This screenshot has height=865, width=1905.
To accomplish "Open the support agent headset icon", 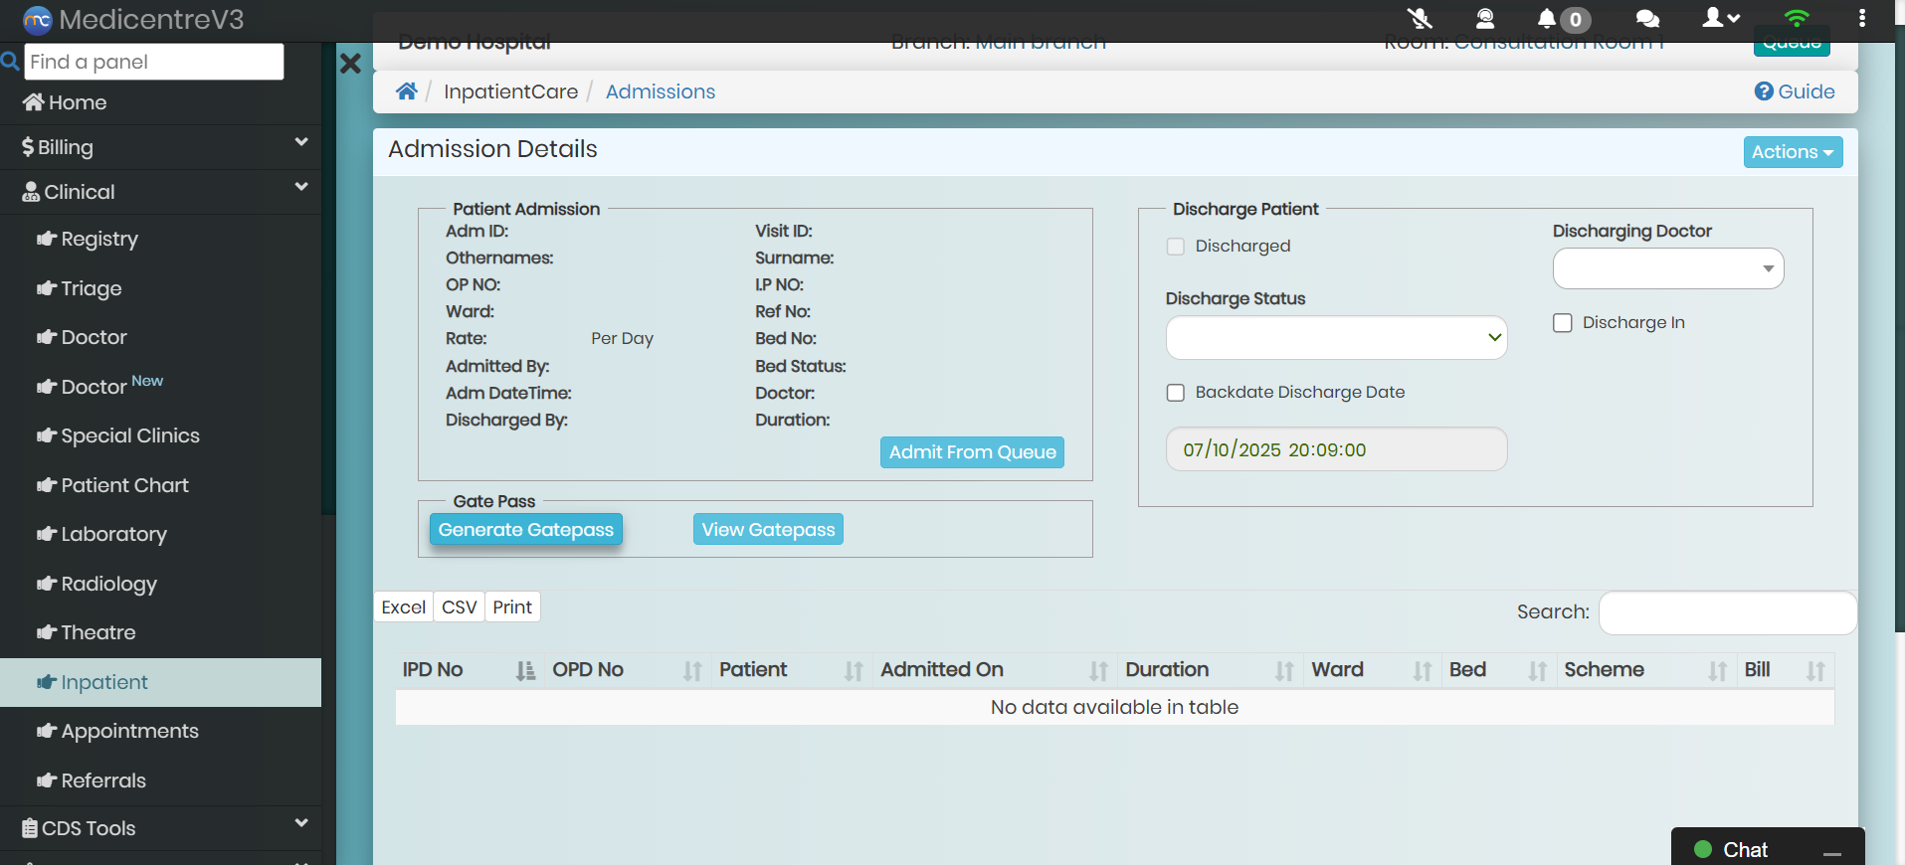I will [1484, 18].
